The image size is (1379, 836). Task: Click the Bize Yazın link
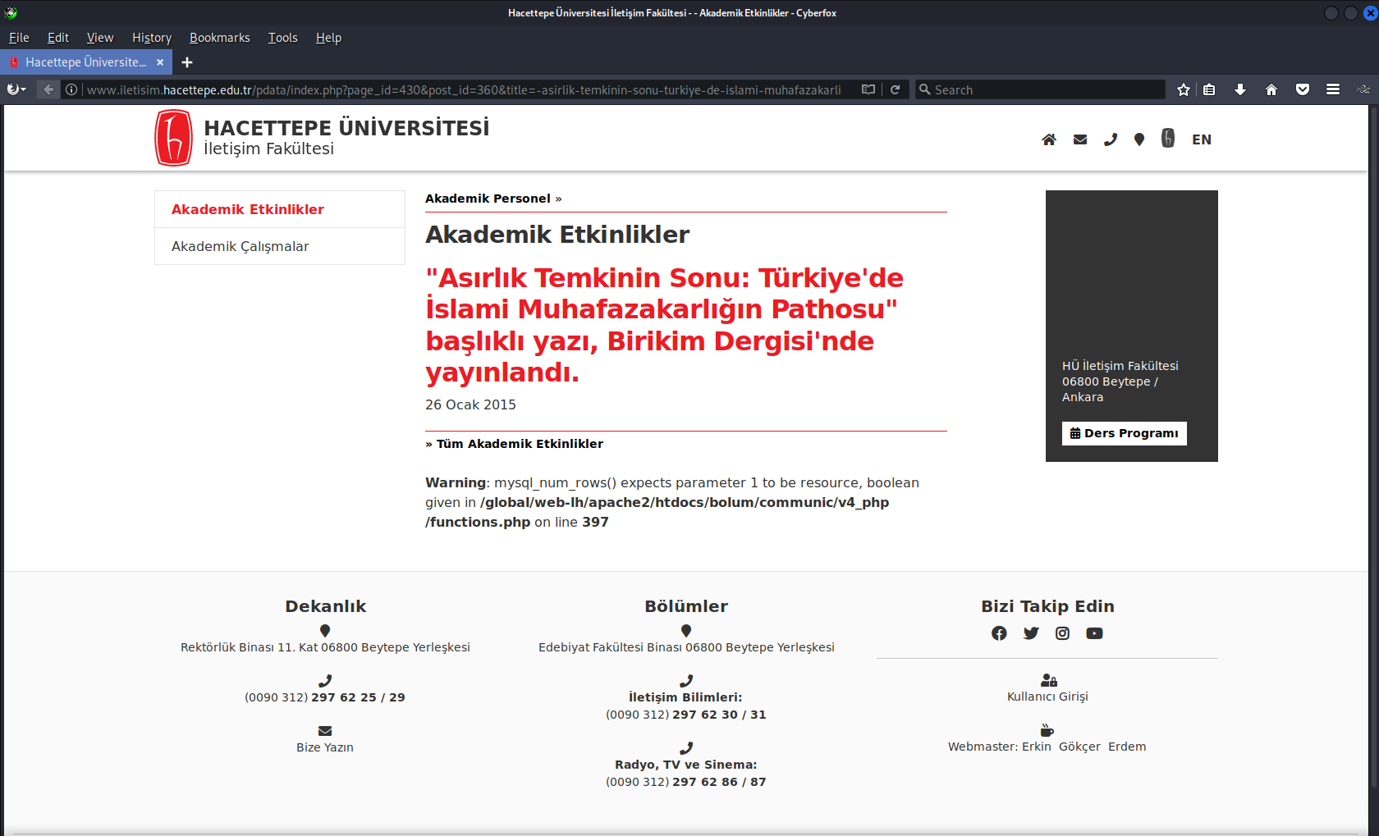click(x=325, y=747)
